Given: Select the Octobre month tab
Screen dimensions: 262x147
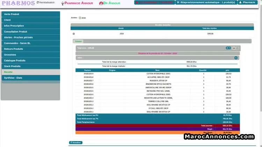Looking at the screenshot, I should 78,41.
